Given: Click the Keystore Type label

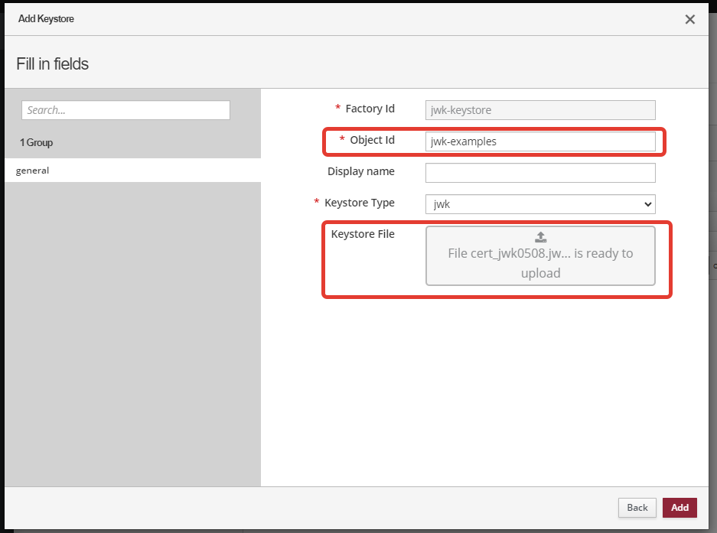Looking at the screenshot, I should coord(360,203).
